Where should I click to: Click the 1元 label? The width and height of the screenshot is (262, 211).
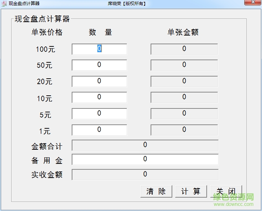[45, 131]
